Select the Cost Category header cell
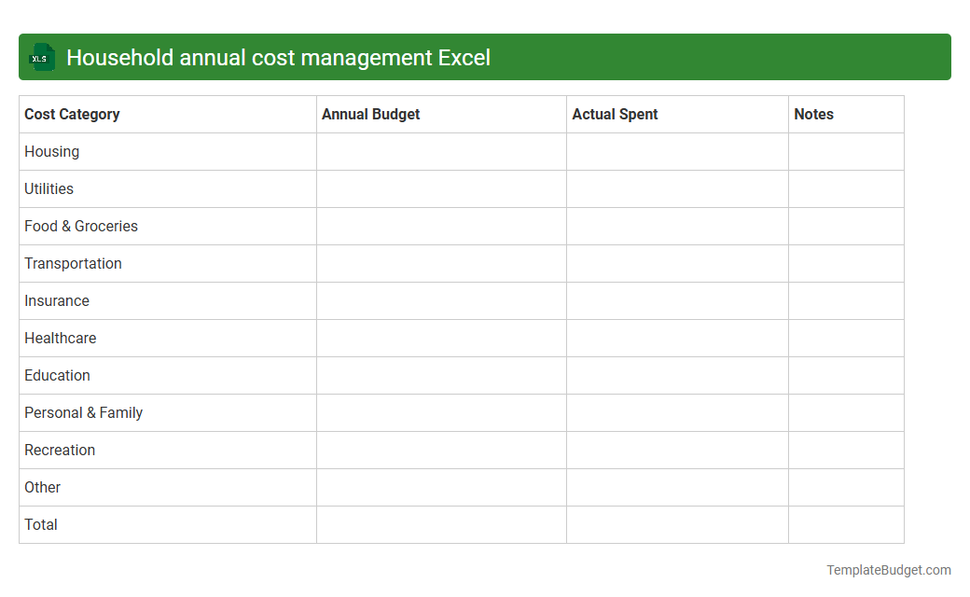 coord(72,114)
